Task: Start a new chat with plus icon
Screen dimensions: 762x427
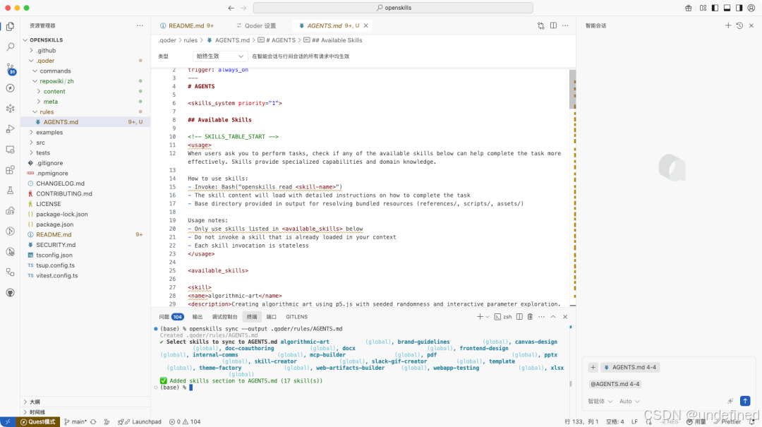Action: 728,25
